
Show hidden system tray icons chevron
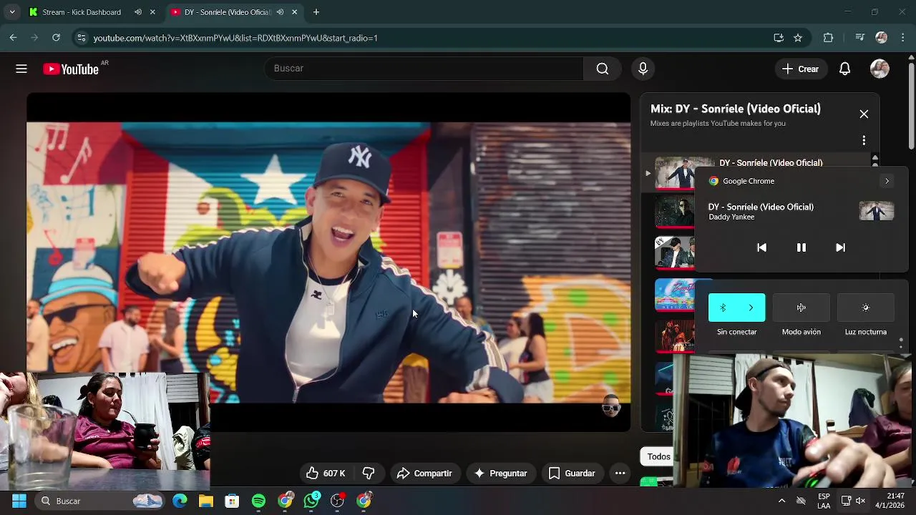[x=781, y=501]
